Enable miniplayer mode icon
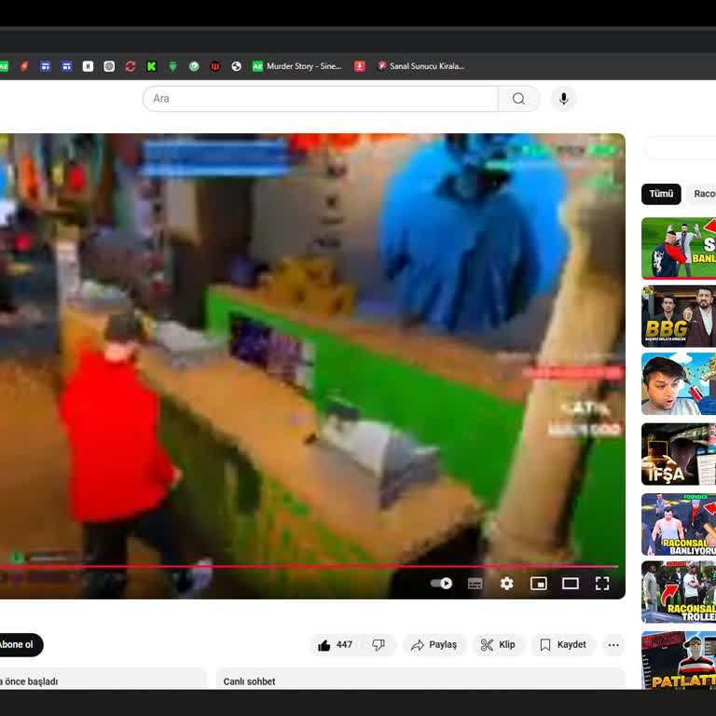This screenshot has height=716, width=716. pos(538,583)
